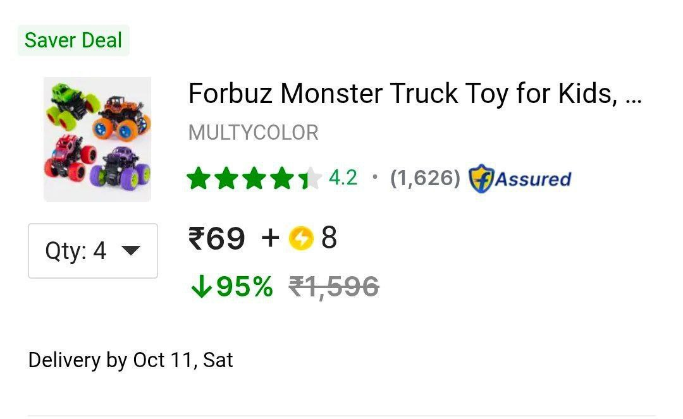Click the green down arrow discount icon
Image resolution: width=683 pixels, height=419 pixels.
pyautogui.click(x=200, y=288)
